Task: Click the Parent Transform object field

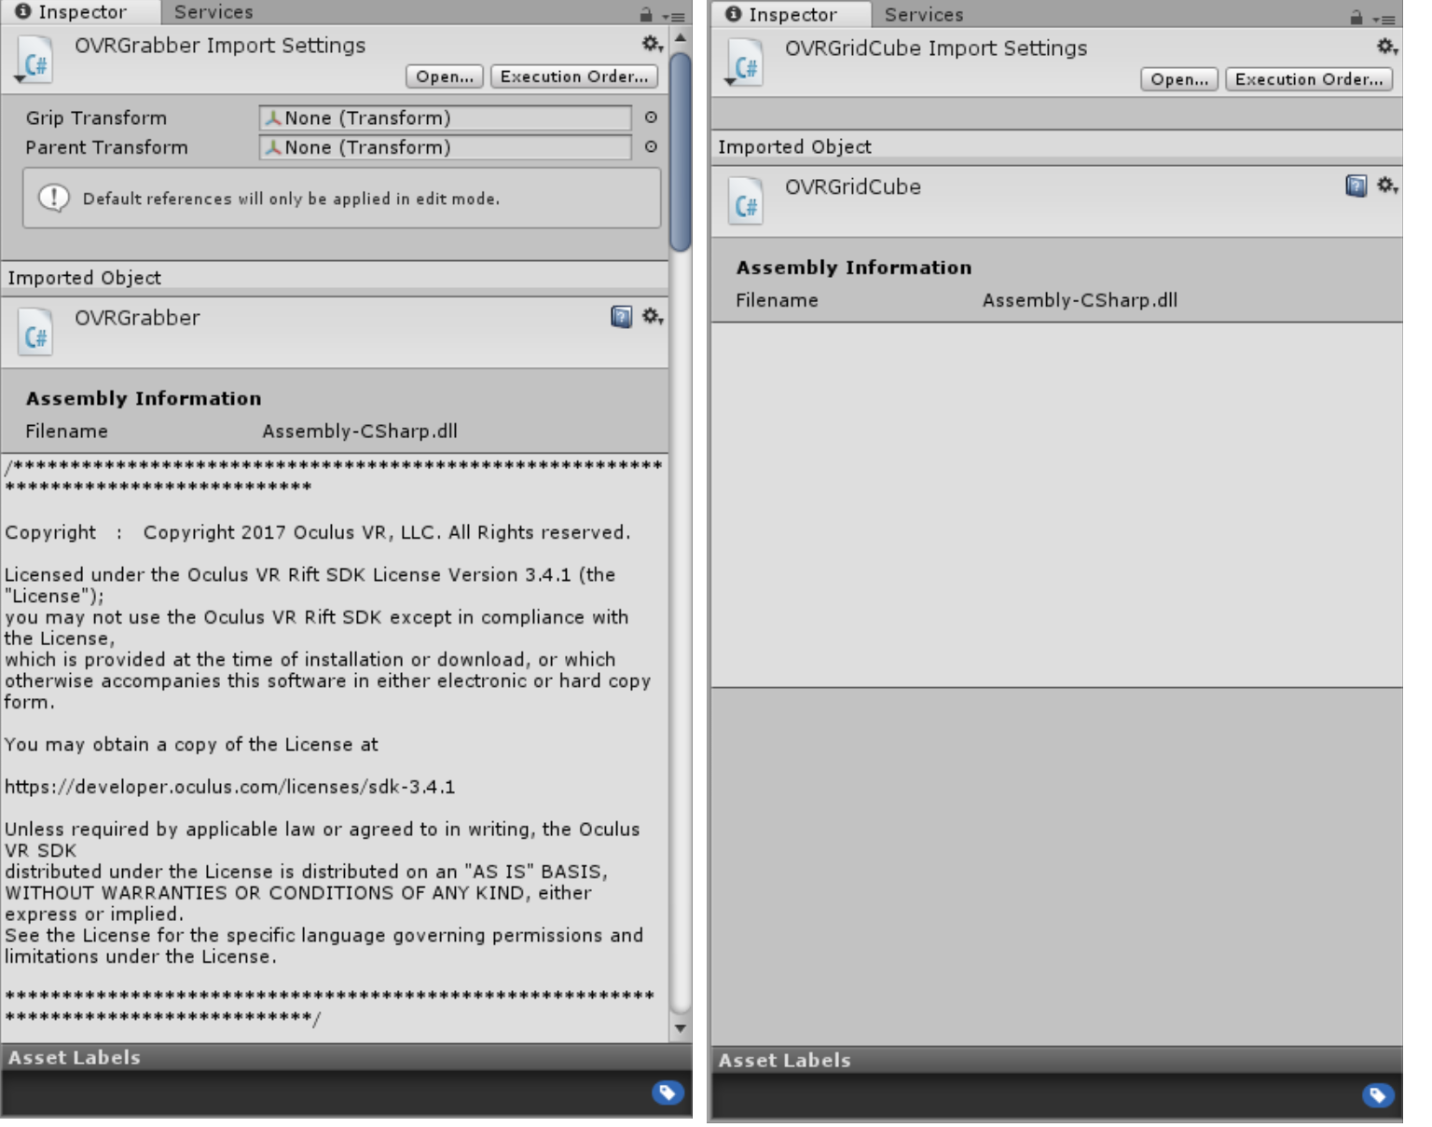Action: (x=446, y=147)
